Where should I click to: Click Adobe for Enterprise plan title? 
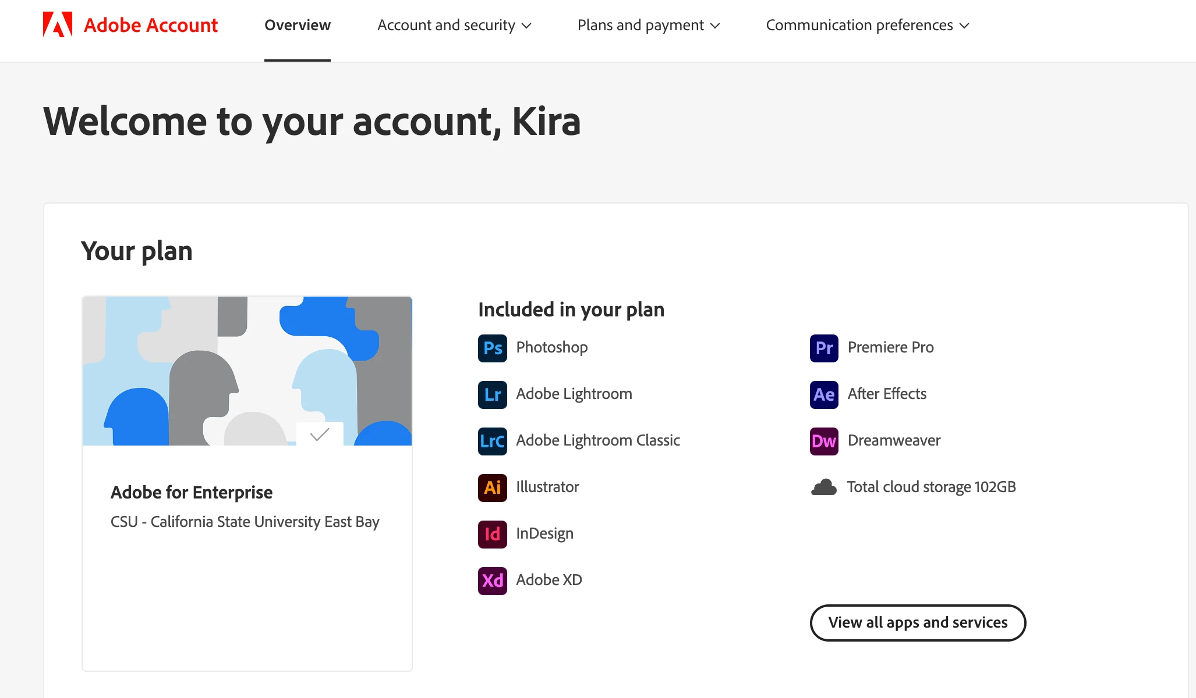192,492
